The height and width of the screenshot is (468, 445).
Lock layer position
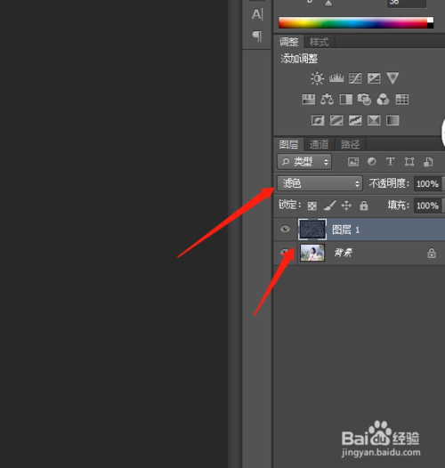tap(346, 206)
